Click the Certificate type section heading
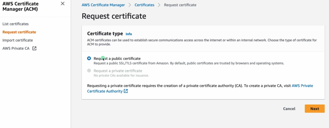 click(x=105, y=34)
